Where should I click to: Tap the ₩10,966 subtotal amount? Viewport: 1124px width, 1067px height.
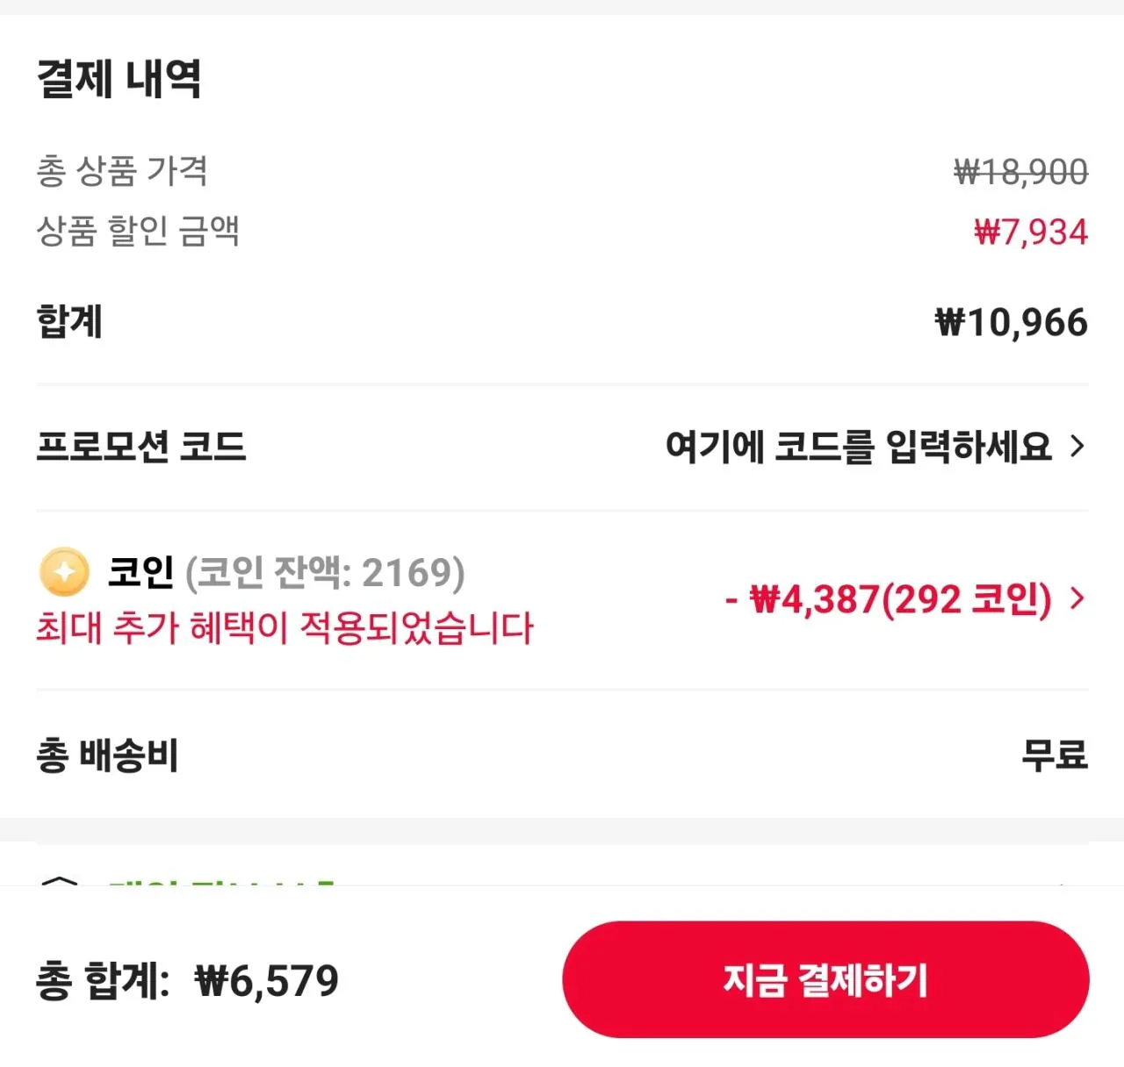click(x=1011, y=322)
